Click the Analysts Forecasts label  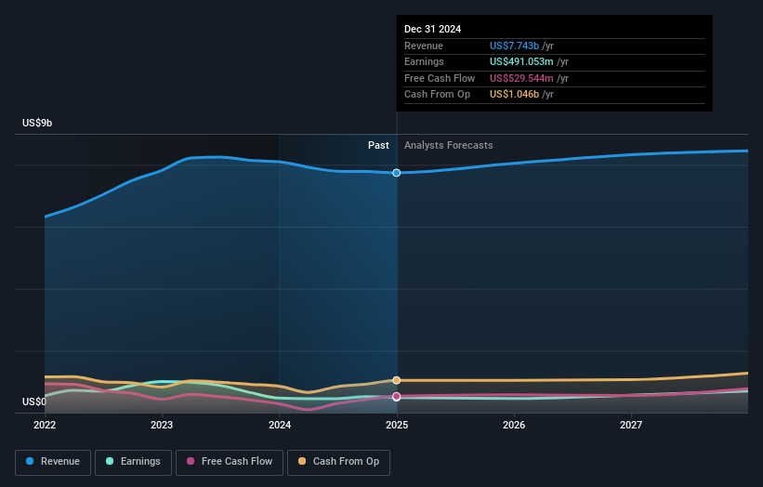point(449,146)
